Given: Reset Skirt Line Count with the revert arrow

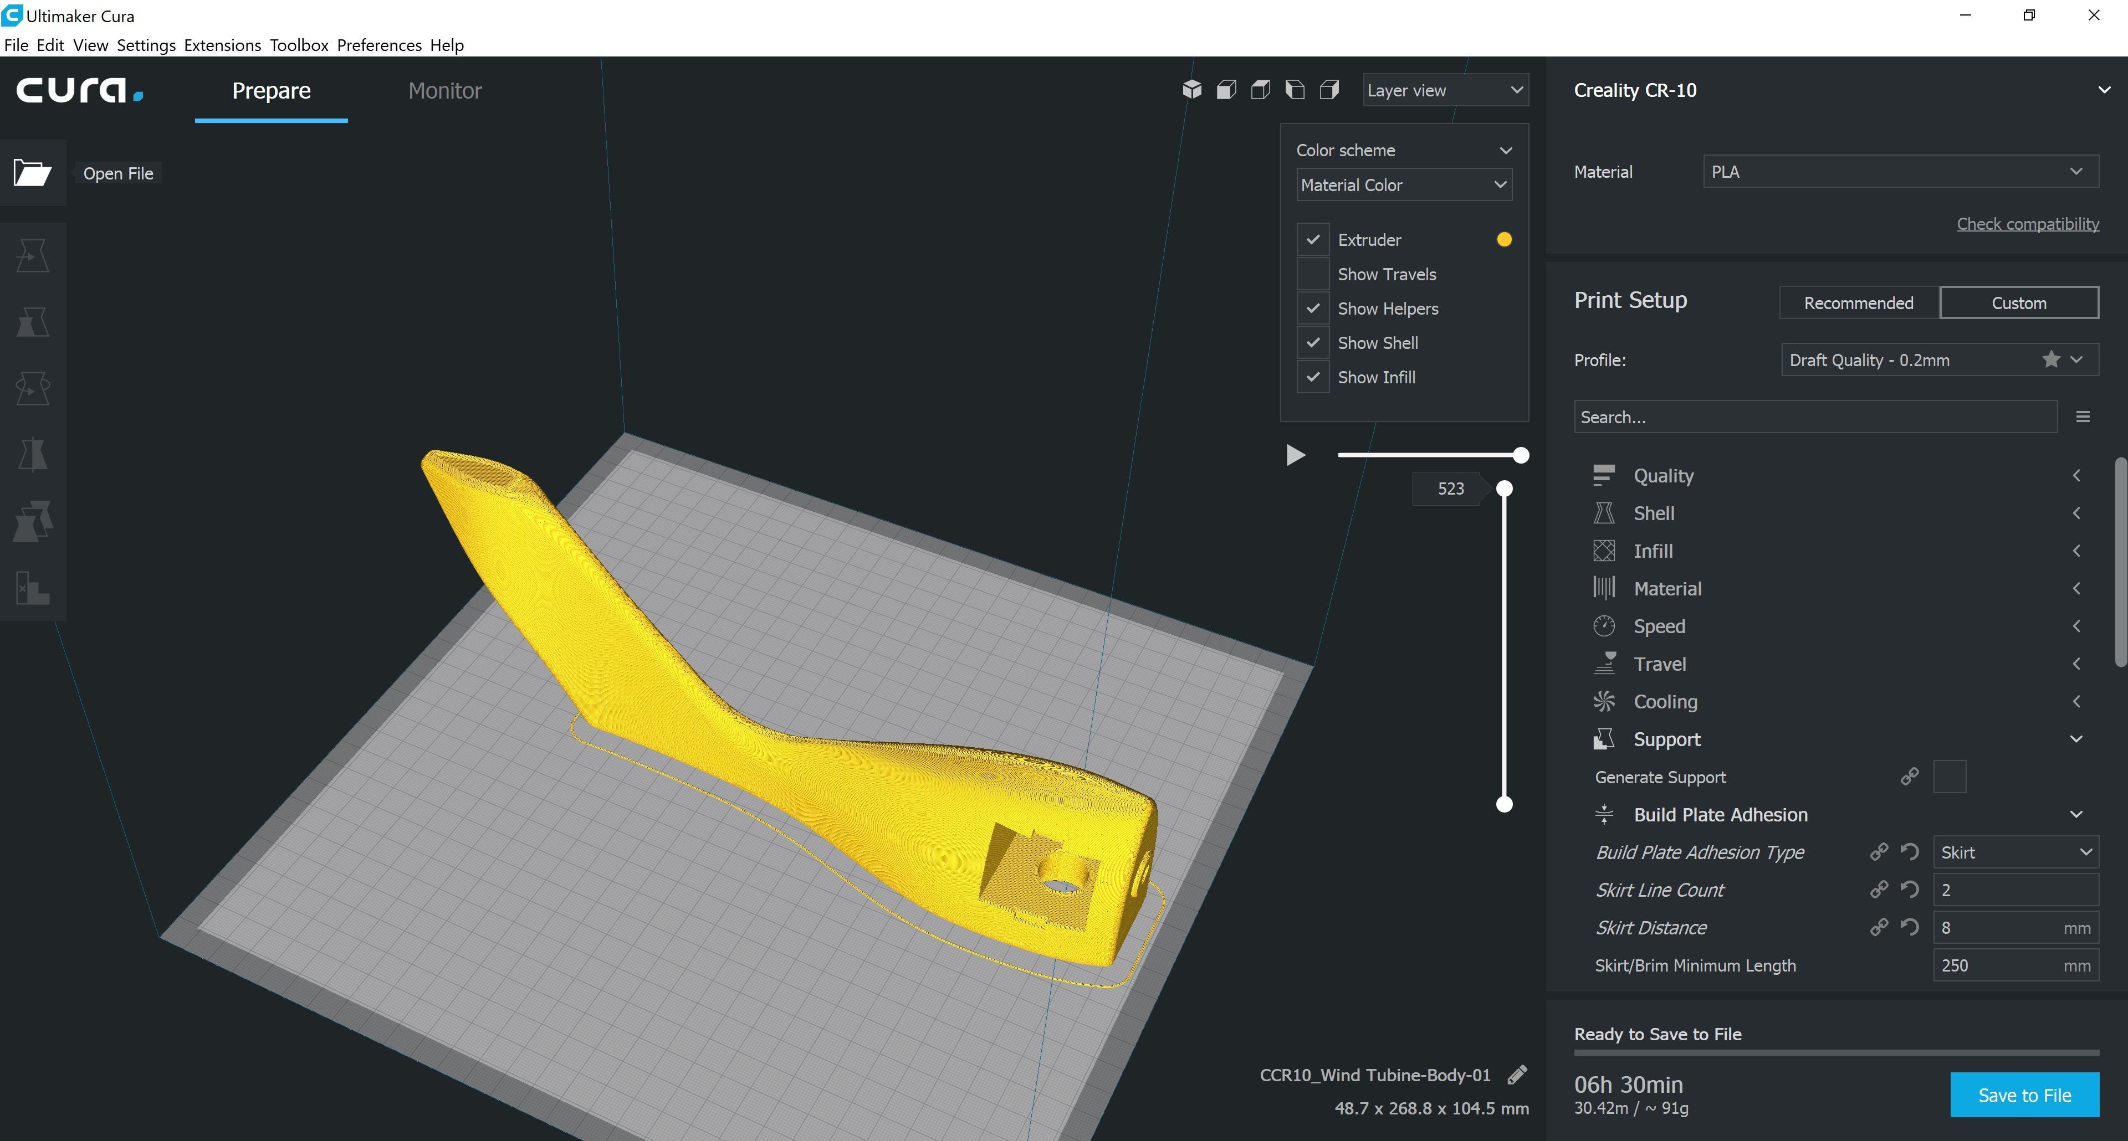Looking at the screenshot, I should point(1909,889).
